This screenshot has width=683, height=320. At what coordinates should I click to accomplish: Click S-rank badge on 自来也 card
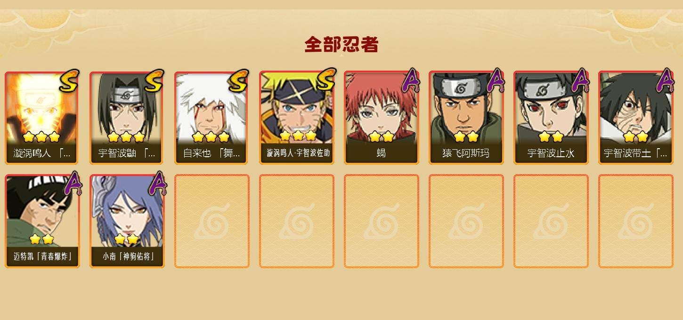(x=238, y=81)
